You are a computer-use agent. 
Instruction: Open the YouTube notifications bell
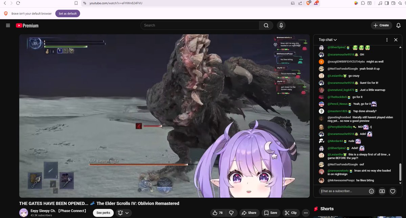click(398, 25)
